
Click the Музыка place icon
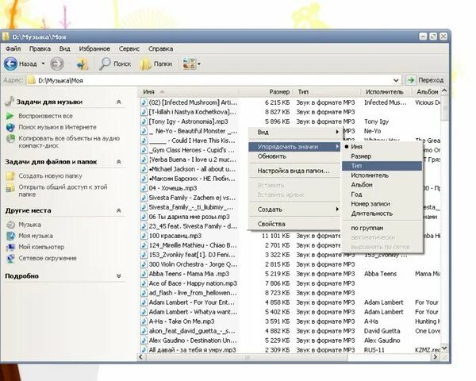pos(10,225)
